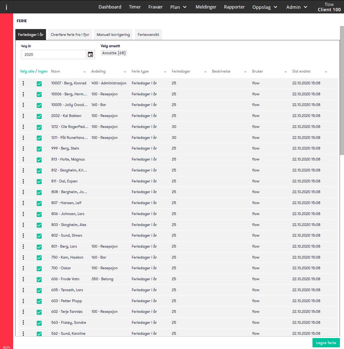Open three-dot menu for Holte, Magnus row
Screen dimensions: 344x349
pos(23,159)
